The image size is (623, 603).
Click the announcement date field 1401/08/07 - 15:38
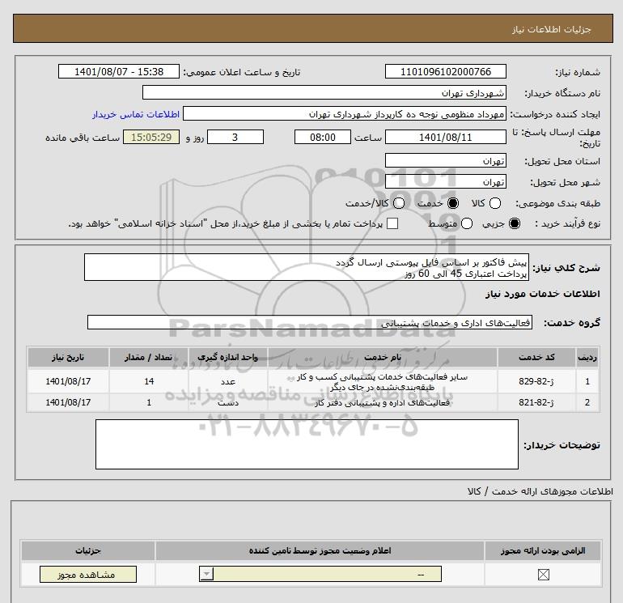[119, 71]
